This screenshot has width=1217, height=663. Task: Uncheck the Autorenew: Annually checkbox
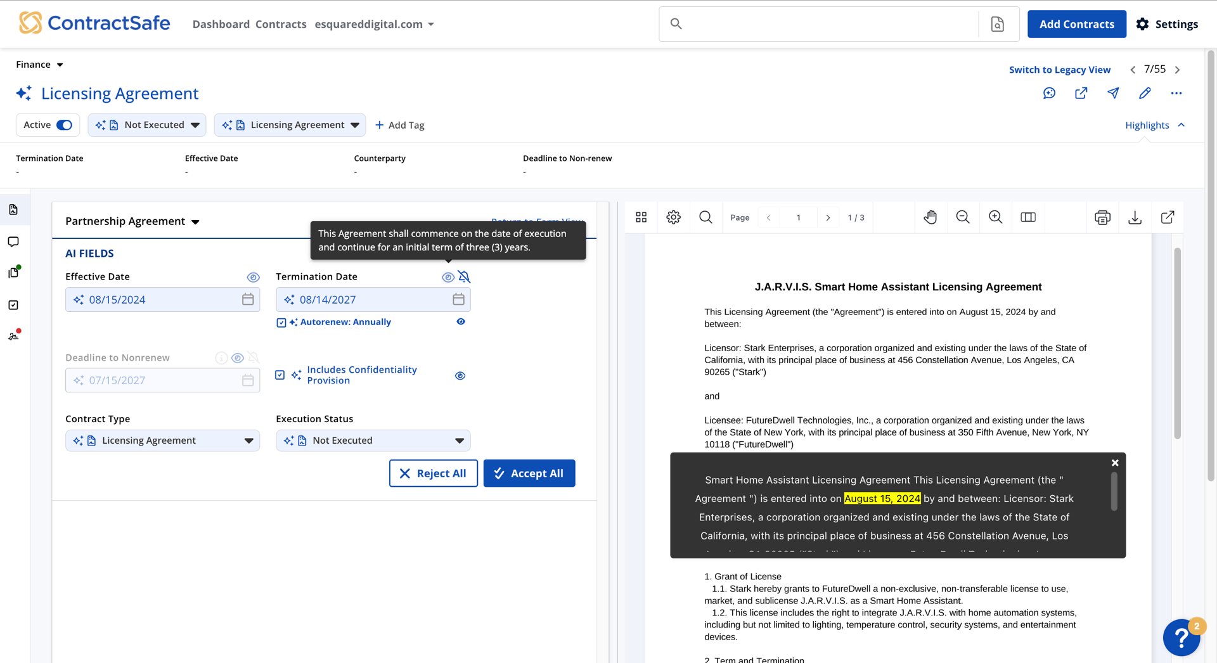point(281,323)
